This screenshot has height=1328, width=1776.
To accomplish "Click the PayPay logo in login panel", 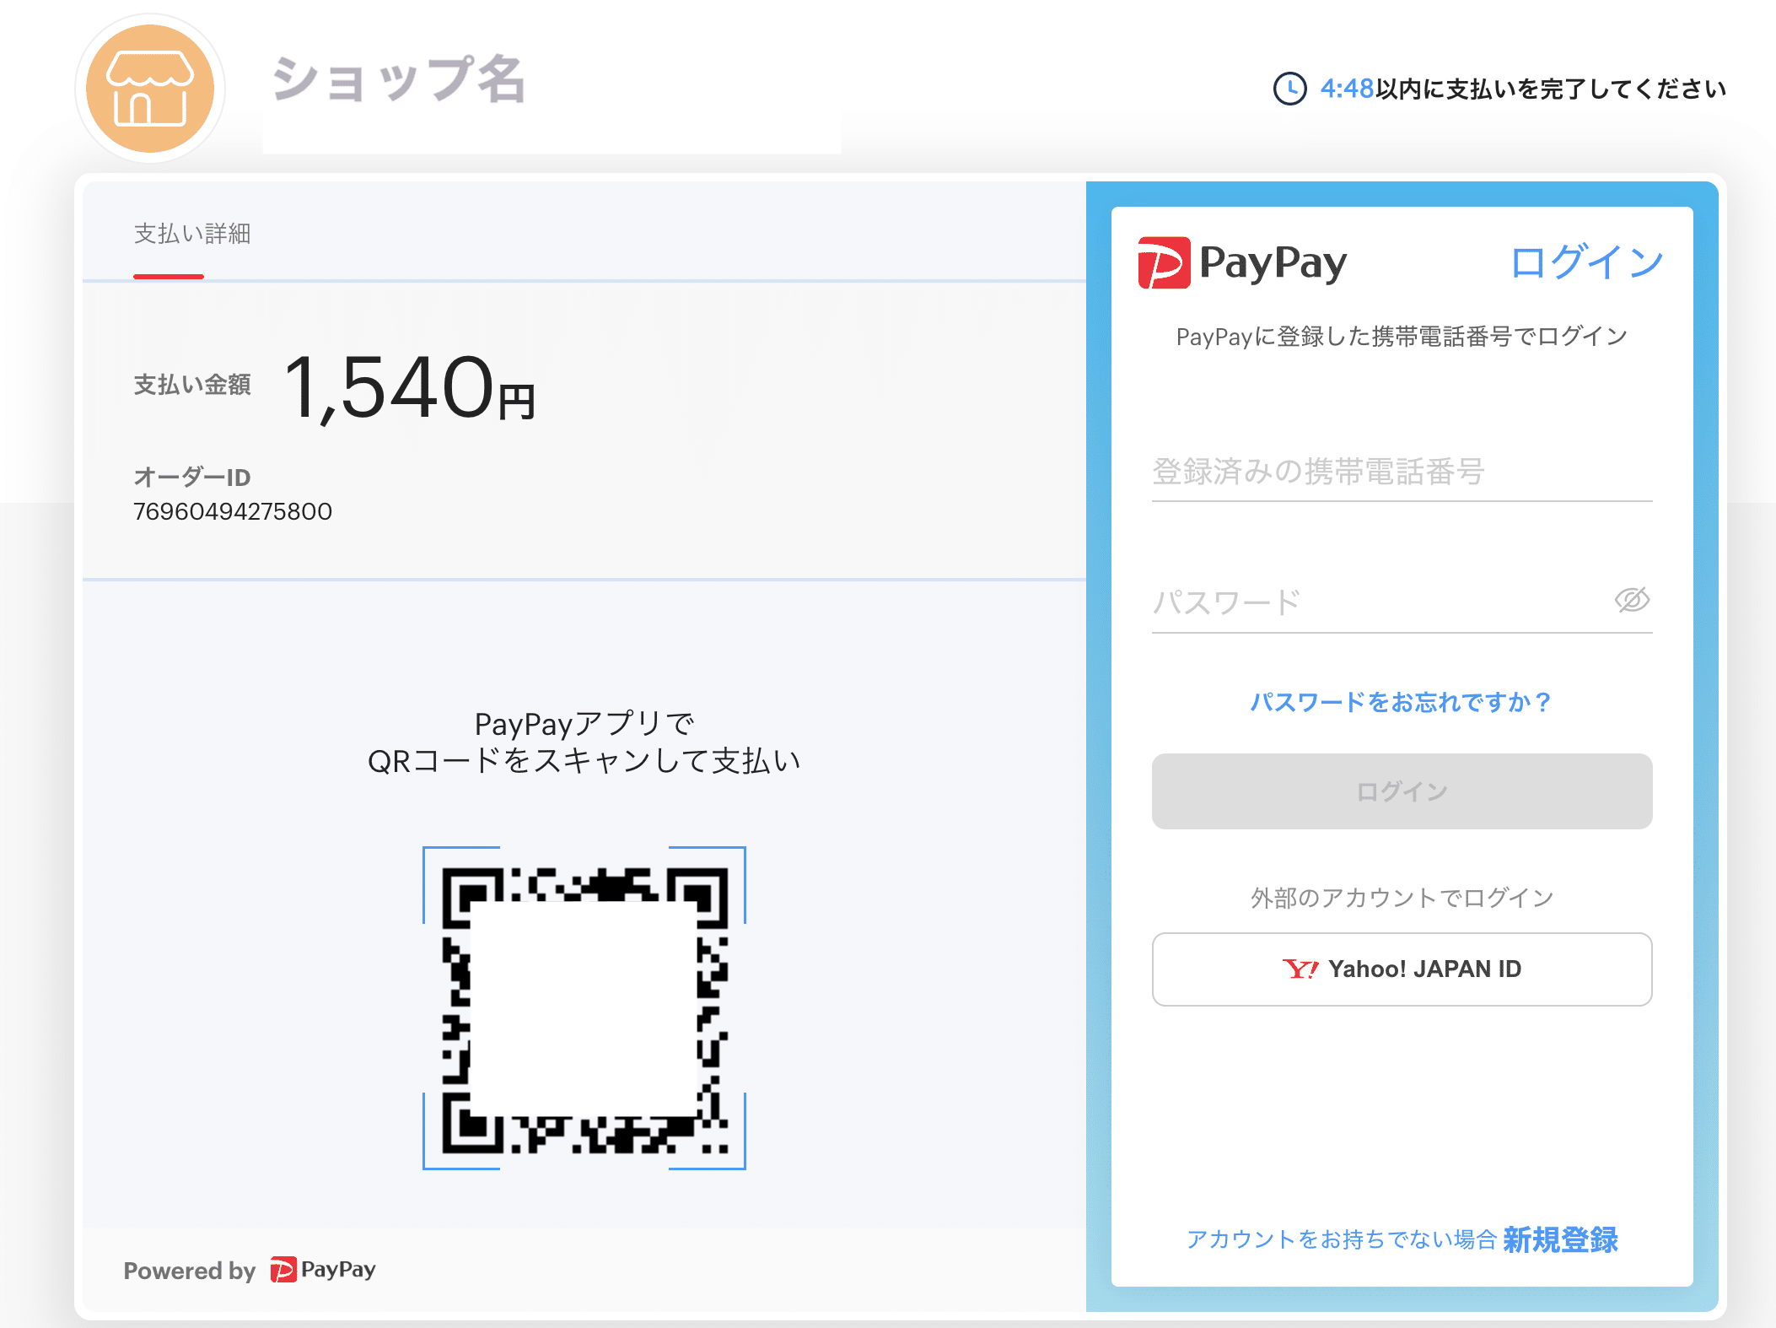I will pyautogui.click(x=1242, y=262).
